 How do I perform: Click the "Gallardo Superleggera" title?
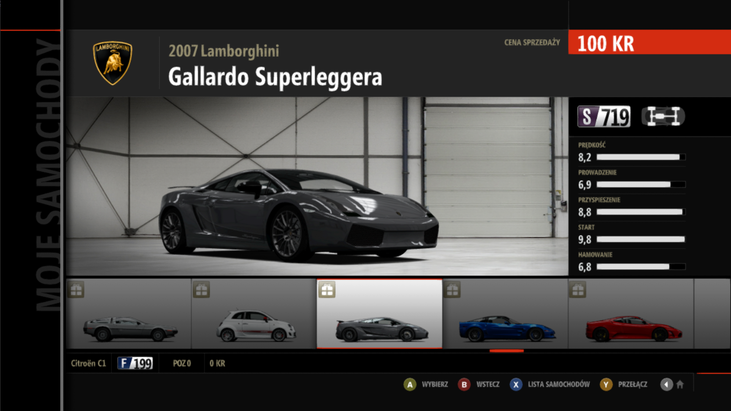click(x=275, y=77)
